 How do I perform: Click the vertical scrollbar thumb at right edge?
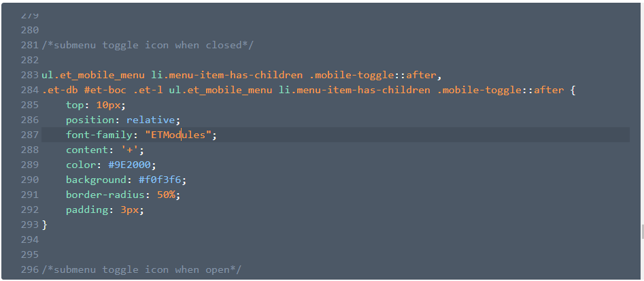(x=643, y=232)
